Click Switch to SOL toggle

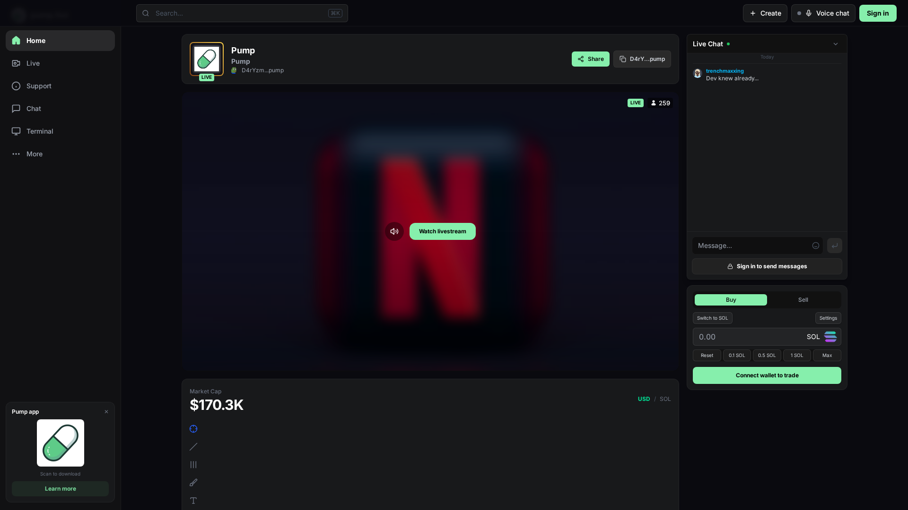pos(713,318)
